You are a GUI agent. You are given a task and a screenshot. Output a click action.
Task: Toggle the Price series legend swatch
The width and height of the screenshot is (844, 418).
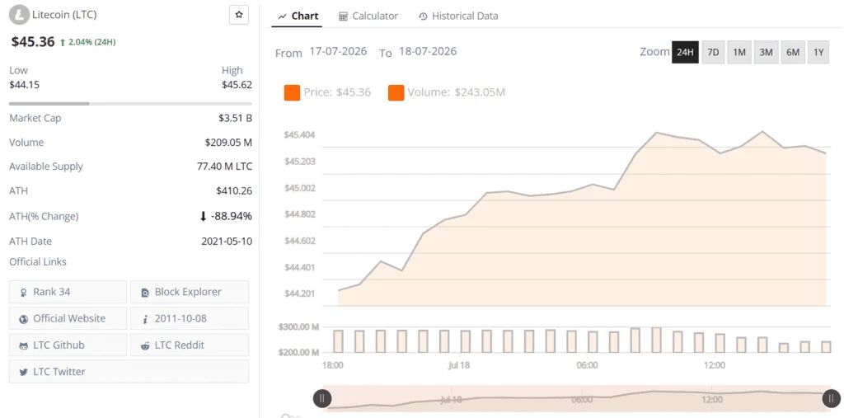pyautogui.click(x=293, y=92)
